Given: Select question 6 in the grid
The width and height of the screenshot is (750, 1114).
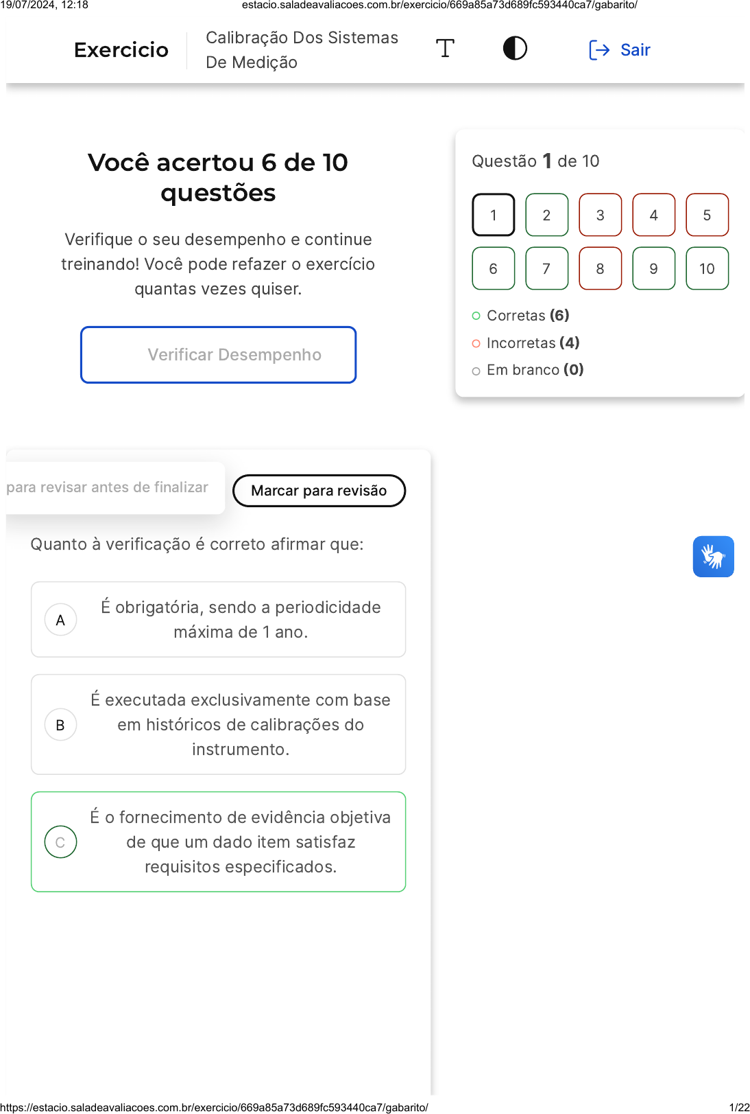Looking at the screenshot, I should (493, 269).
